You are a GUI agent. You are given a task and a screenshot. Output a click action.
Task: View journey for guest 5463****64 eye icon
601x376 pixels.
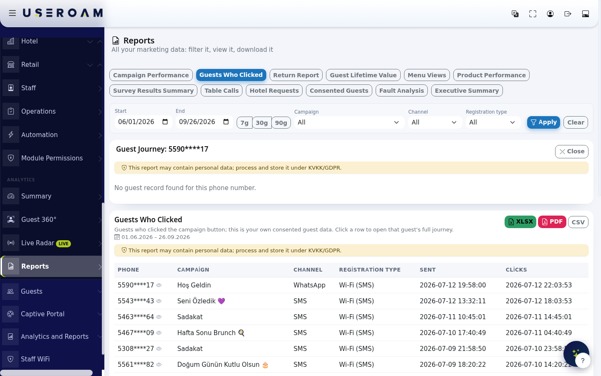pos(159,317)
